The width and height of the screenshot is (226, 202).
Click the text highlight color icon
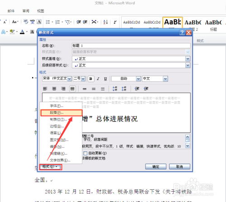tap(12, 32)
